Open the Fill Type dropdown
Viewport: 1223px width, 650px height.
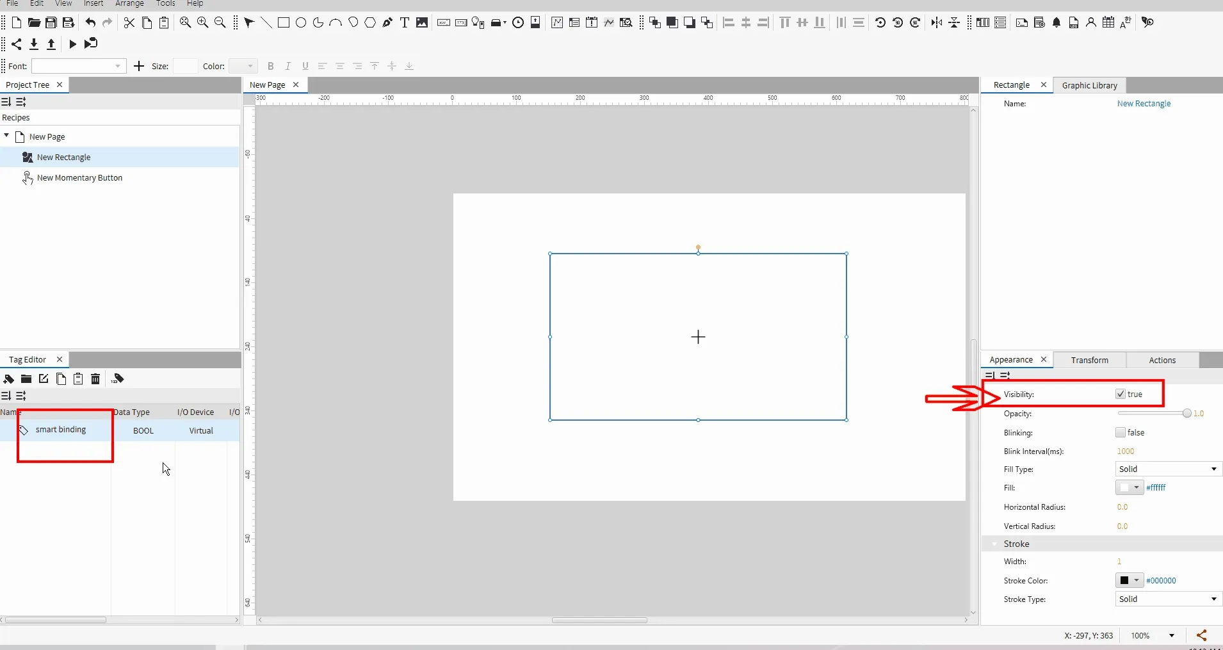tap(1169, 469)
